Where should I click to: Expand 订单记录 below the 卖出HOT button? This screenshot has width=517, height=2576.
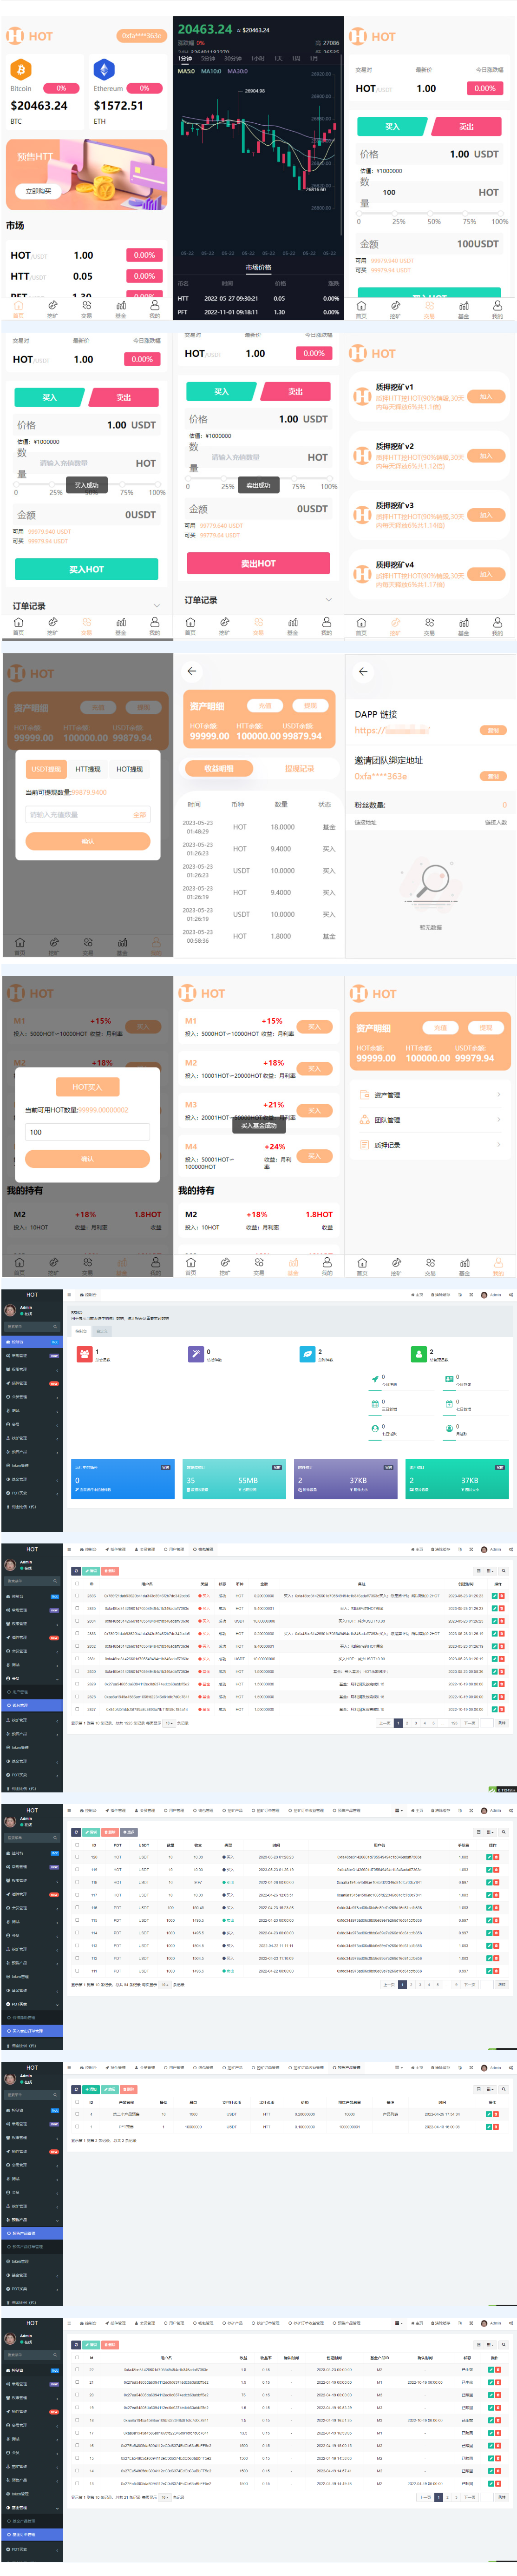point(328,600)
